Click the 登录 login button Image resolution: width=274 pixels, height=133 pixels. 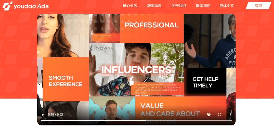259,6
